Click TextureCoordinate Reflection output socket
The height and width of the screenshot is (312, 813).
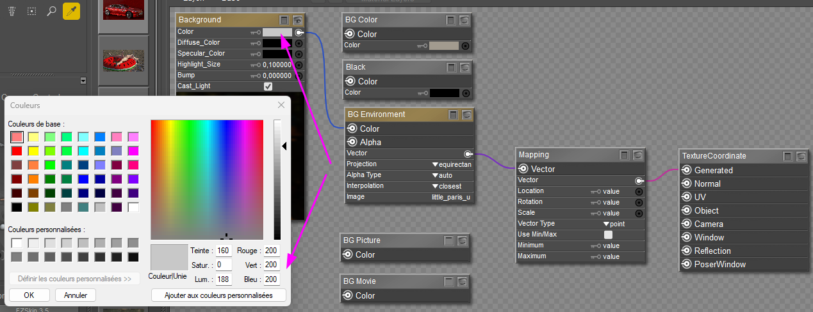pos(687,251)
